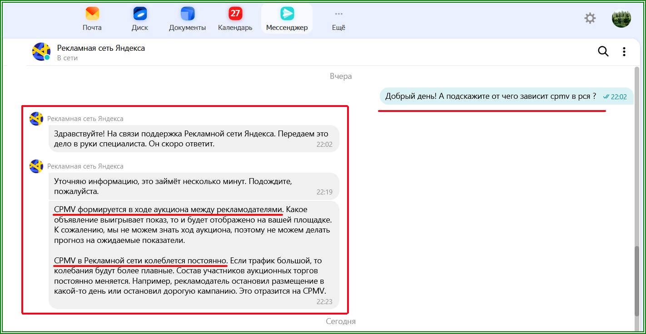Open the Диск cloud storage icon
The image size is (646, 334).
click(x=140, y=14)
